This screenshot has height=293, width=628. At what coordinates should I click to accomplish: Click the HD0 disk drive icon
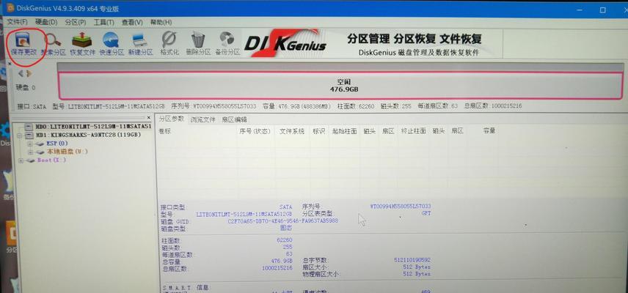pos(29,127)
